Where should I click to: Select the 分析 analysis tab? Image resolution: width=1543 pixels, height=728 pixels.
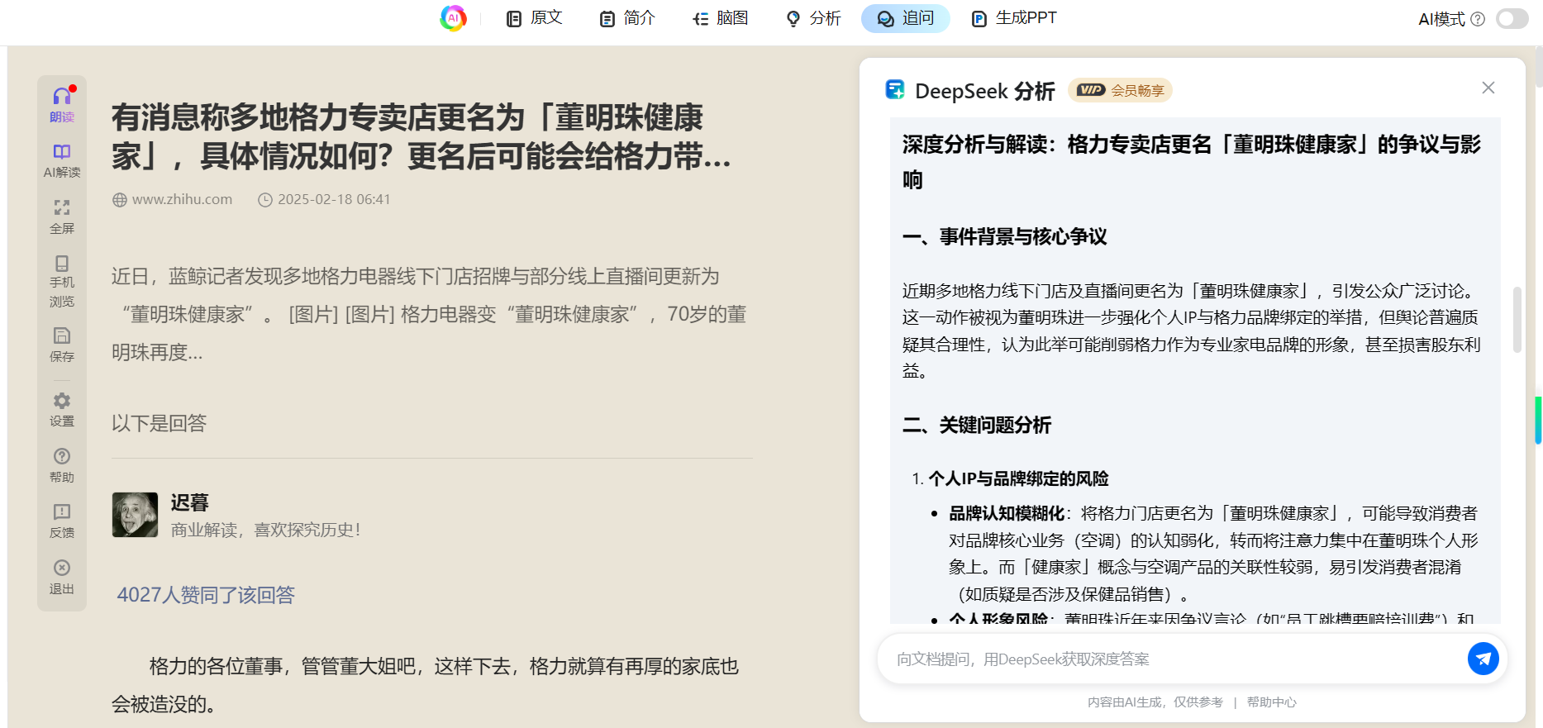813,18
